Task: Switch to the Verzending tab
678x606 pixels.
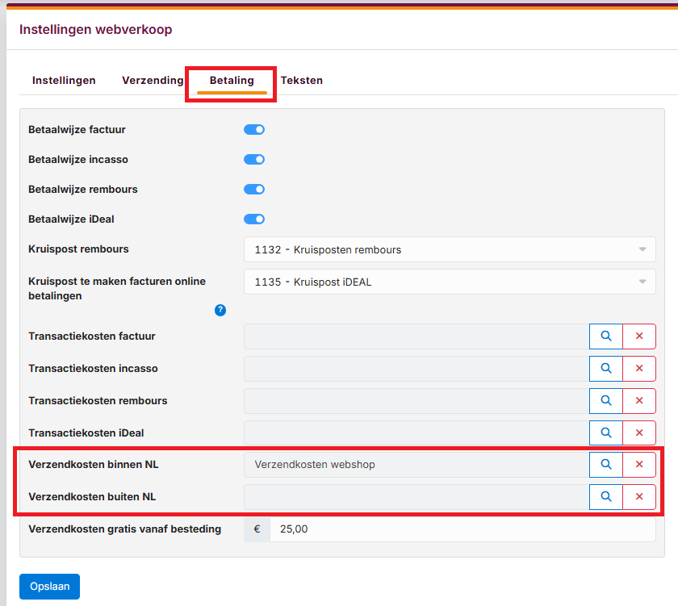Action: (153, 81)
